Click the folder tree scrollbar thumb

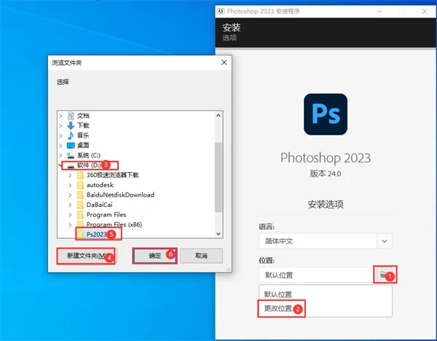click(x=219, y=177)
